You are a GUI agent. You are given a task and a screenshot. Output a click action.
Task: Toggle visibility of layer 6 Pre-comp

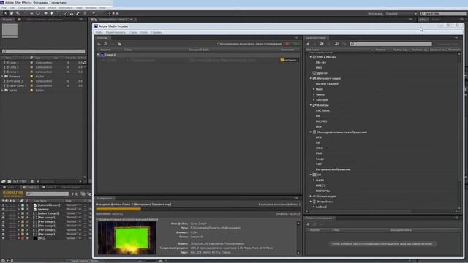point(3,226)
